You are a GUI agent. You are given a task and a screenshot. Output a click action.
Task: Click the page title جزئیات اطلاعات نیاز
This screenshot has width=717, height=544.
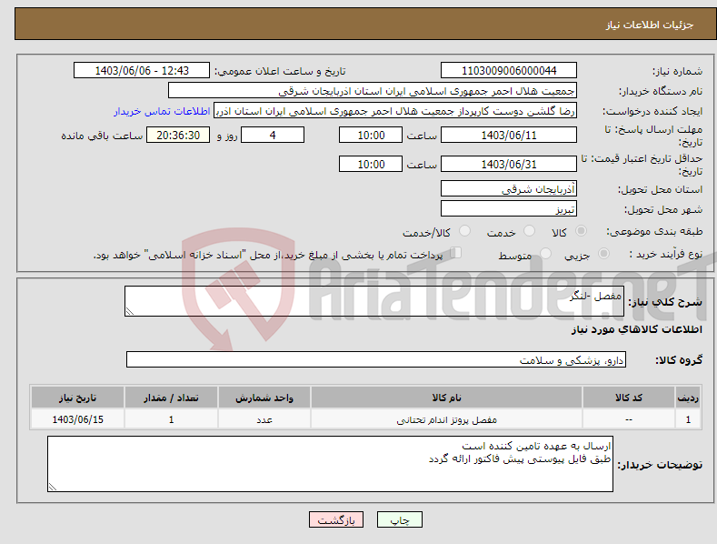click(x=650, y=25)
